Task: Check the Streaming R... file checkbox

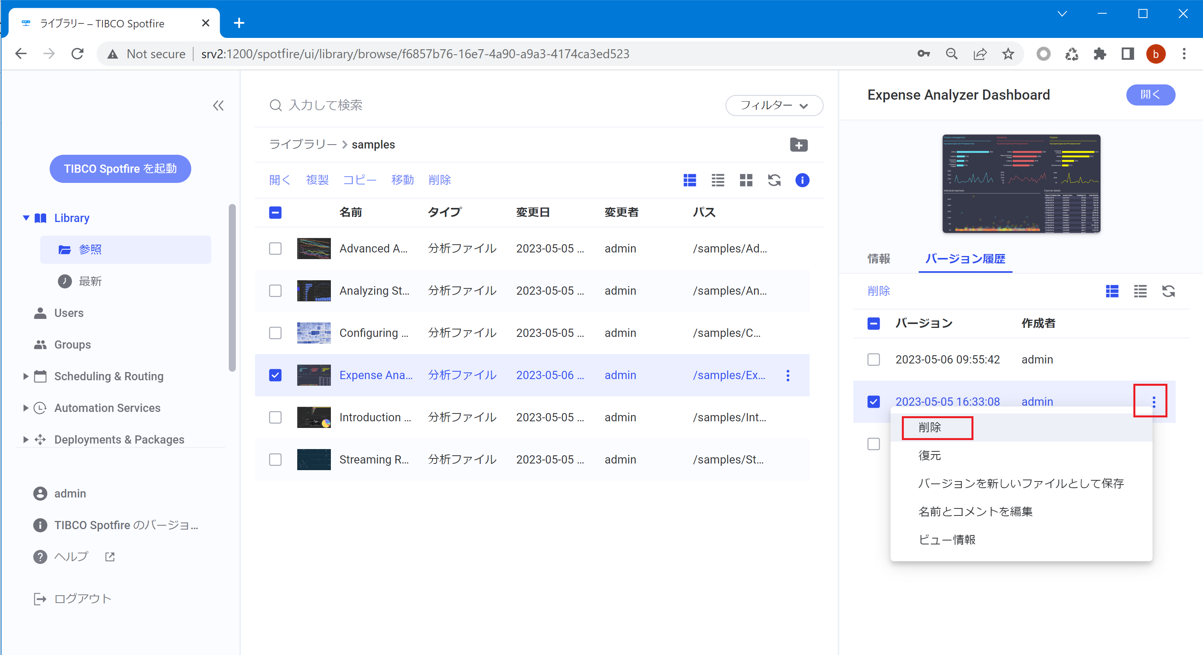Action: click(x=276, y=460)
